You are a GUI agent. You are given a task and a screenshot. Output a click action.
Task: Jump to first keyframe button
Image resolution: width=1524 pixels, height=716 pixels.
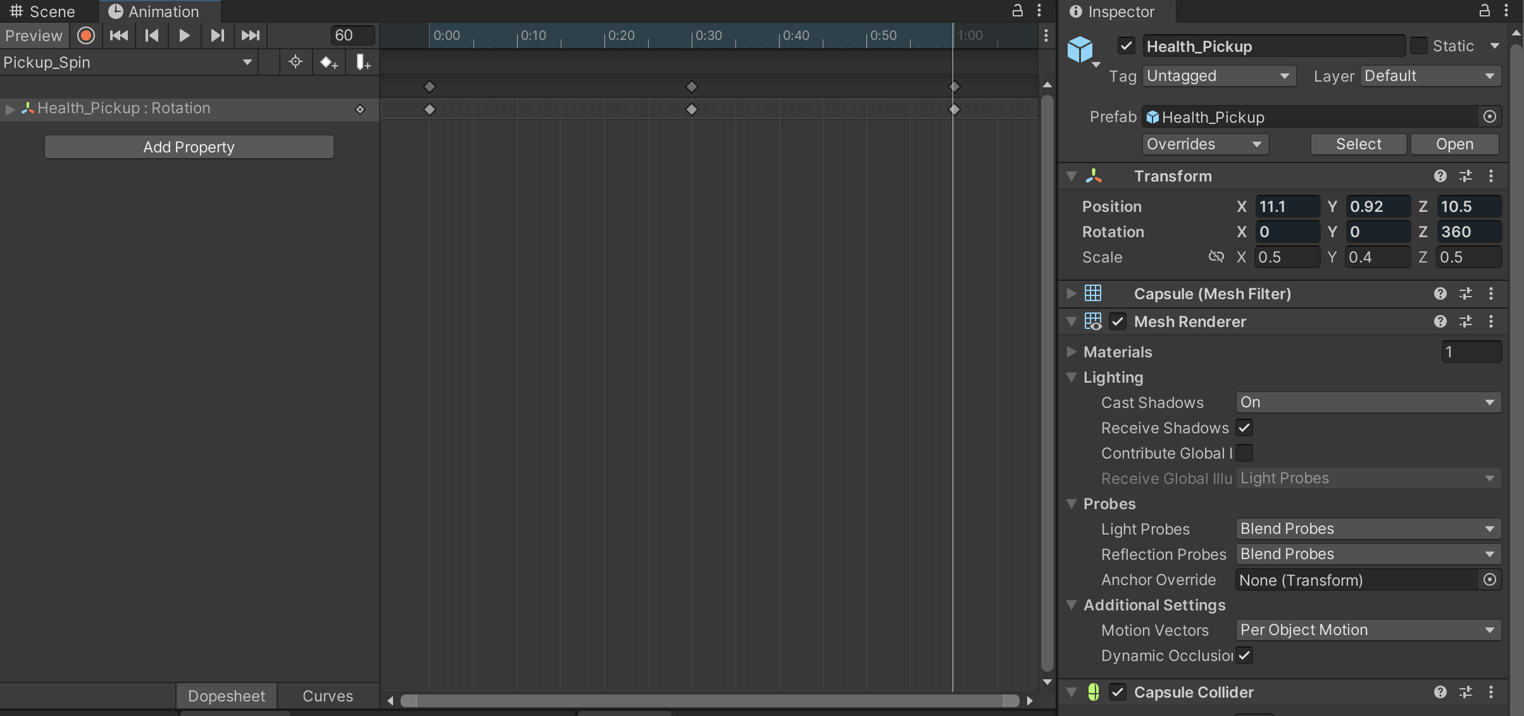tap(118, 35)
